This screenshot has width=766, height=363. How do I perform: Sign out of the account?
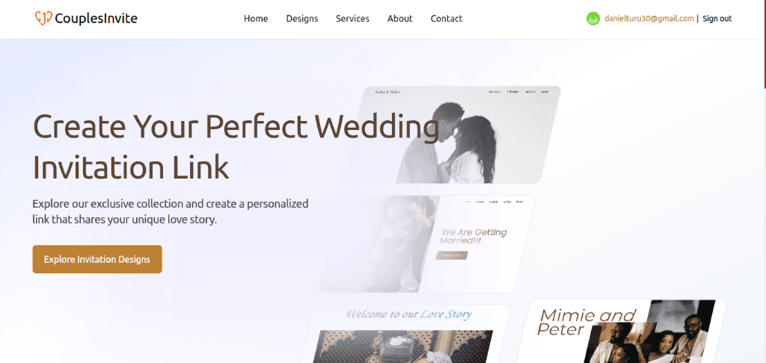pos(717,19)
